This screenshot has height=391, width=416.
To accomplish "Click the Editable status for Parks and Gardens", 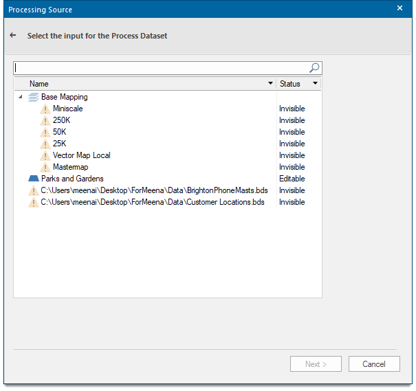I will coord(292,179).
